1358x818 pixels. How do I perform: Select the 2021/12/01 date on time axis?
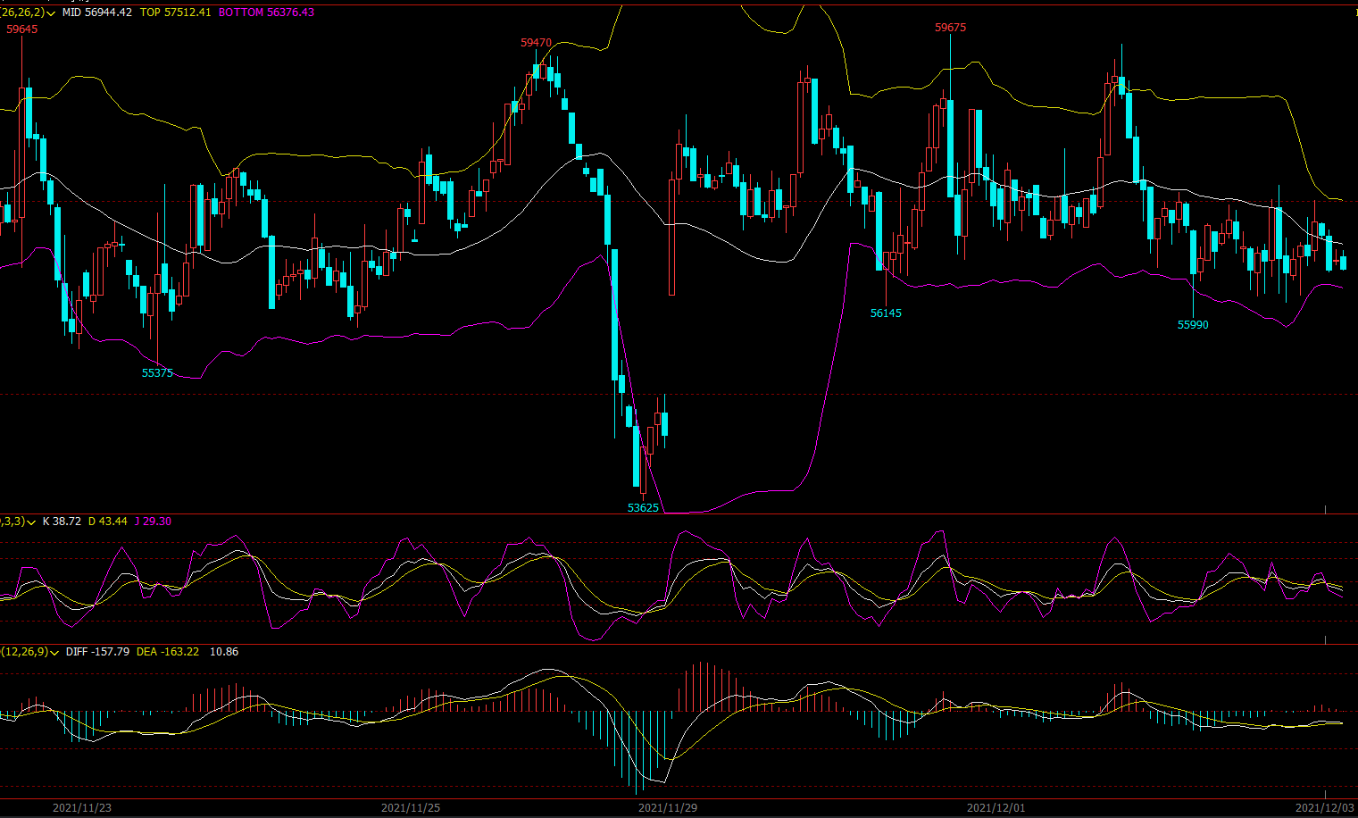click(x=996, y=808)
